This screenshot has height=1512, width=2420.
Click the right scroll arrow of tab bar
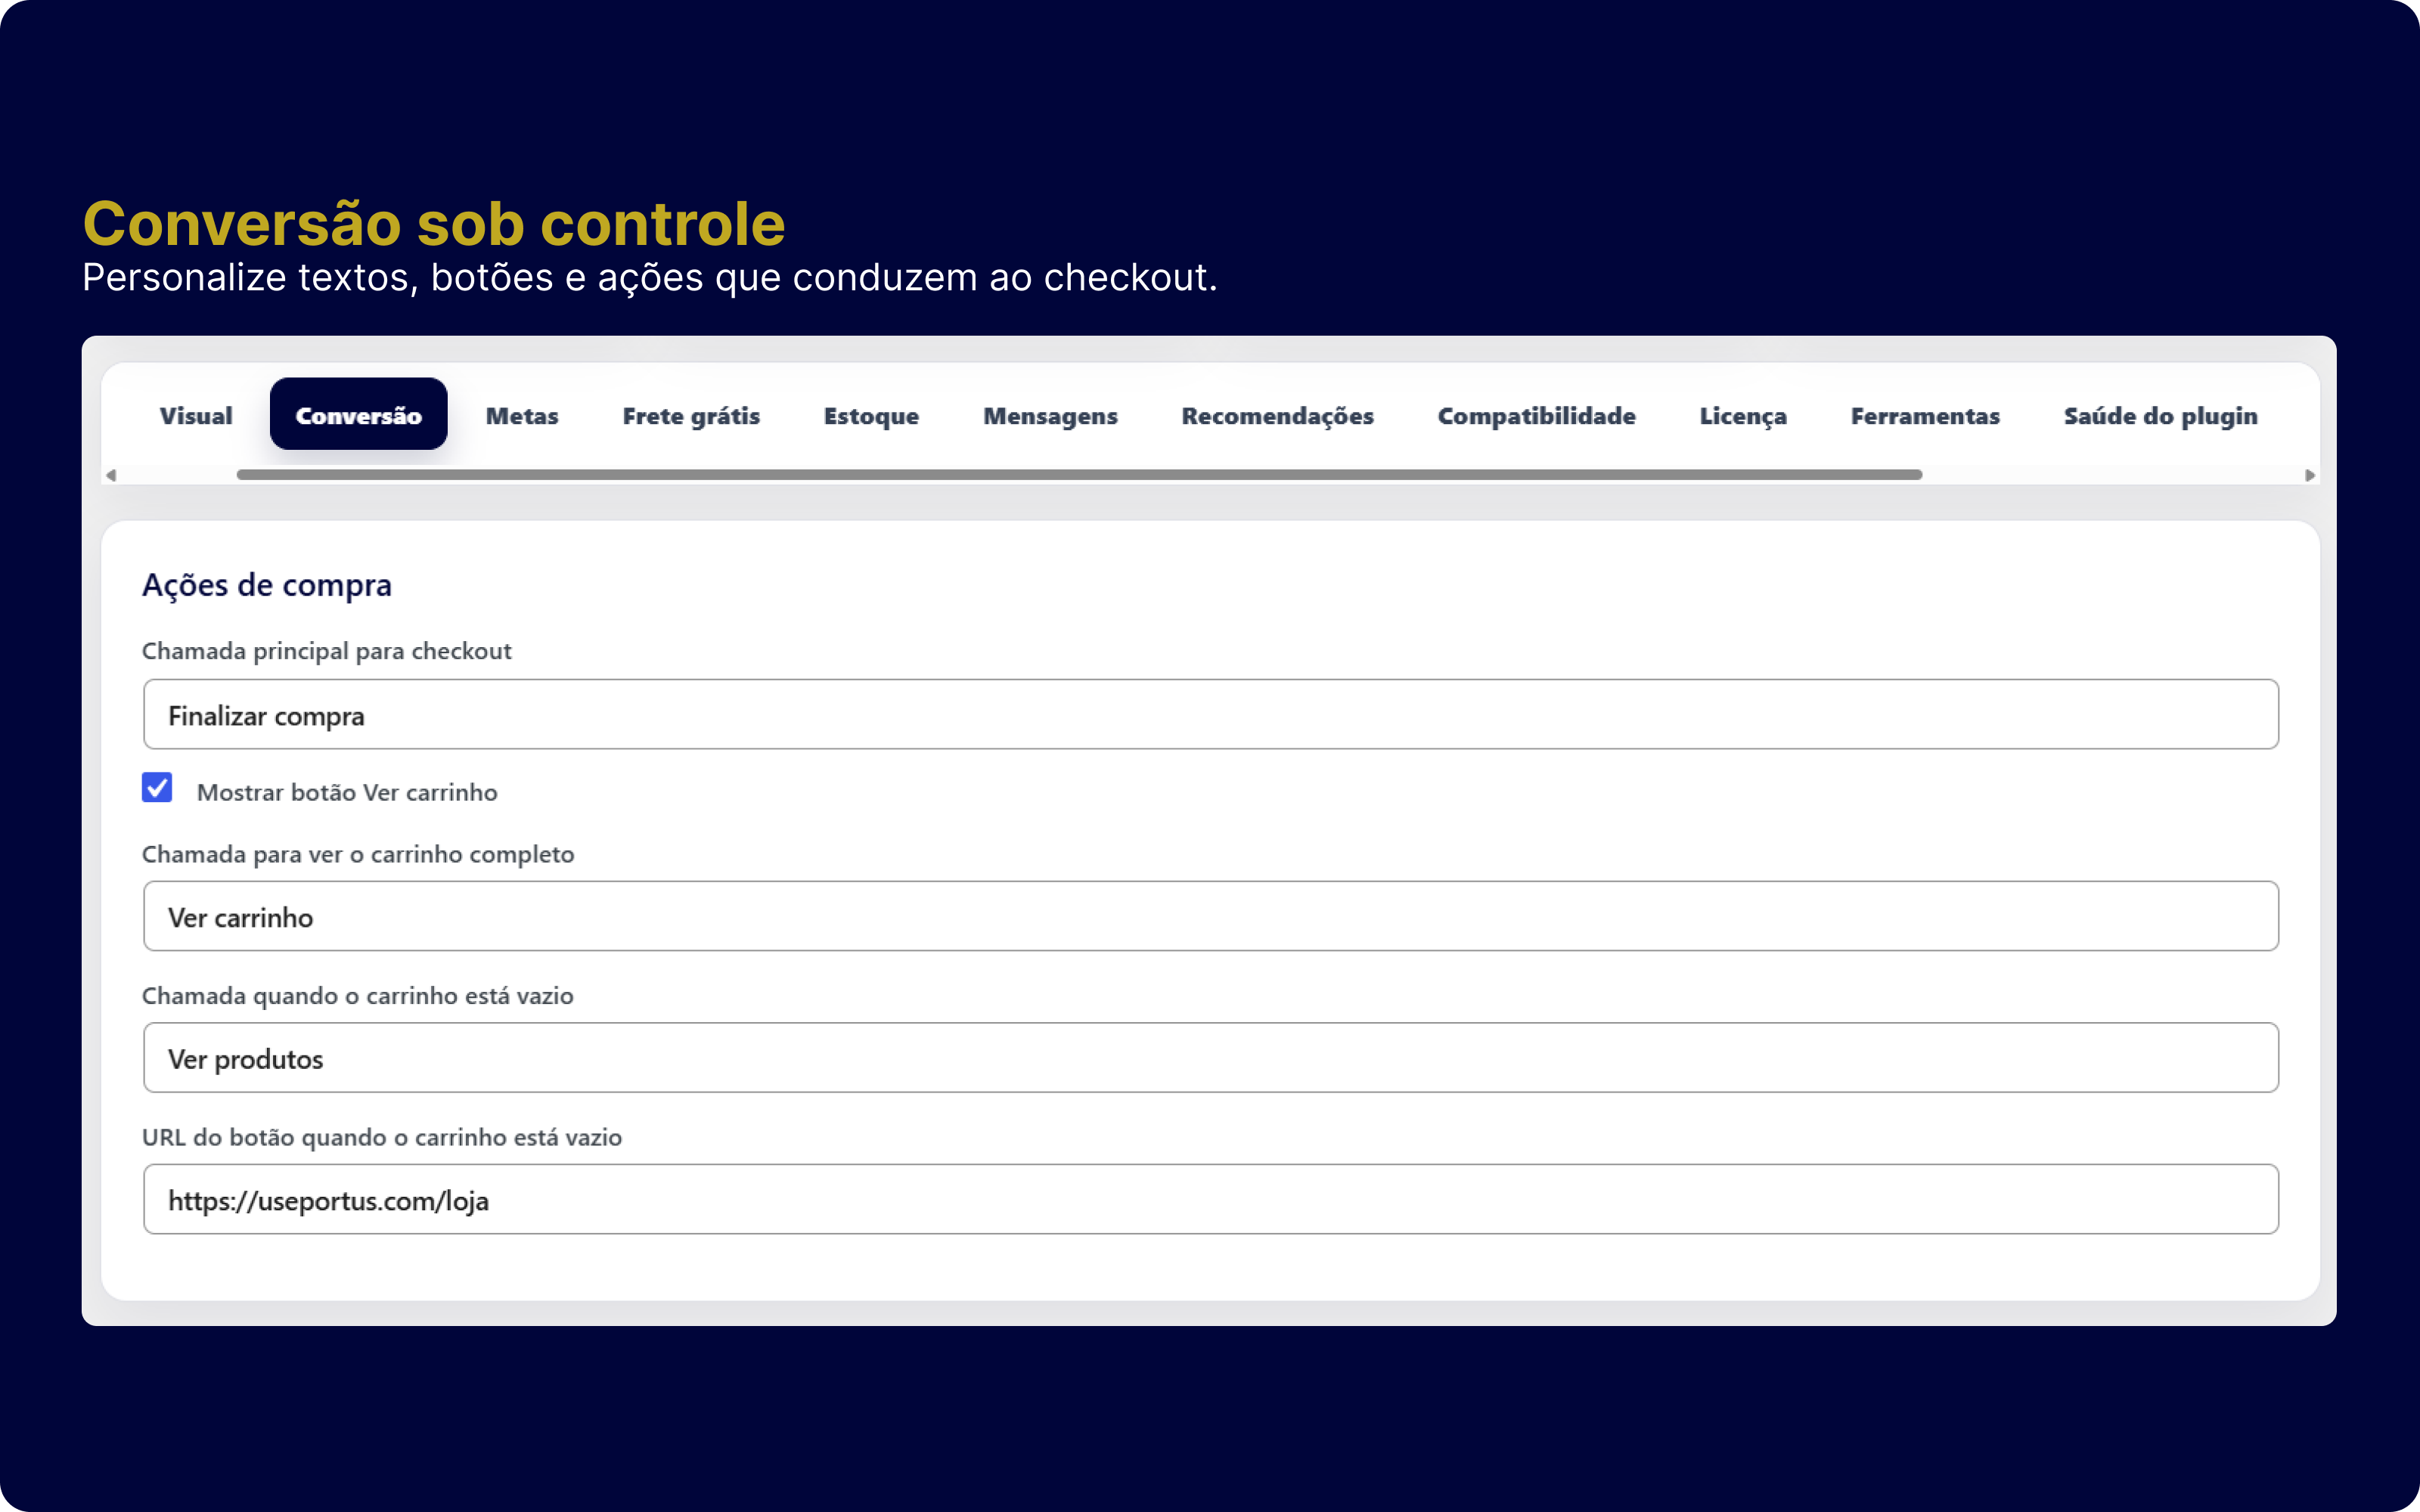point(2309,475)
